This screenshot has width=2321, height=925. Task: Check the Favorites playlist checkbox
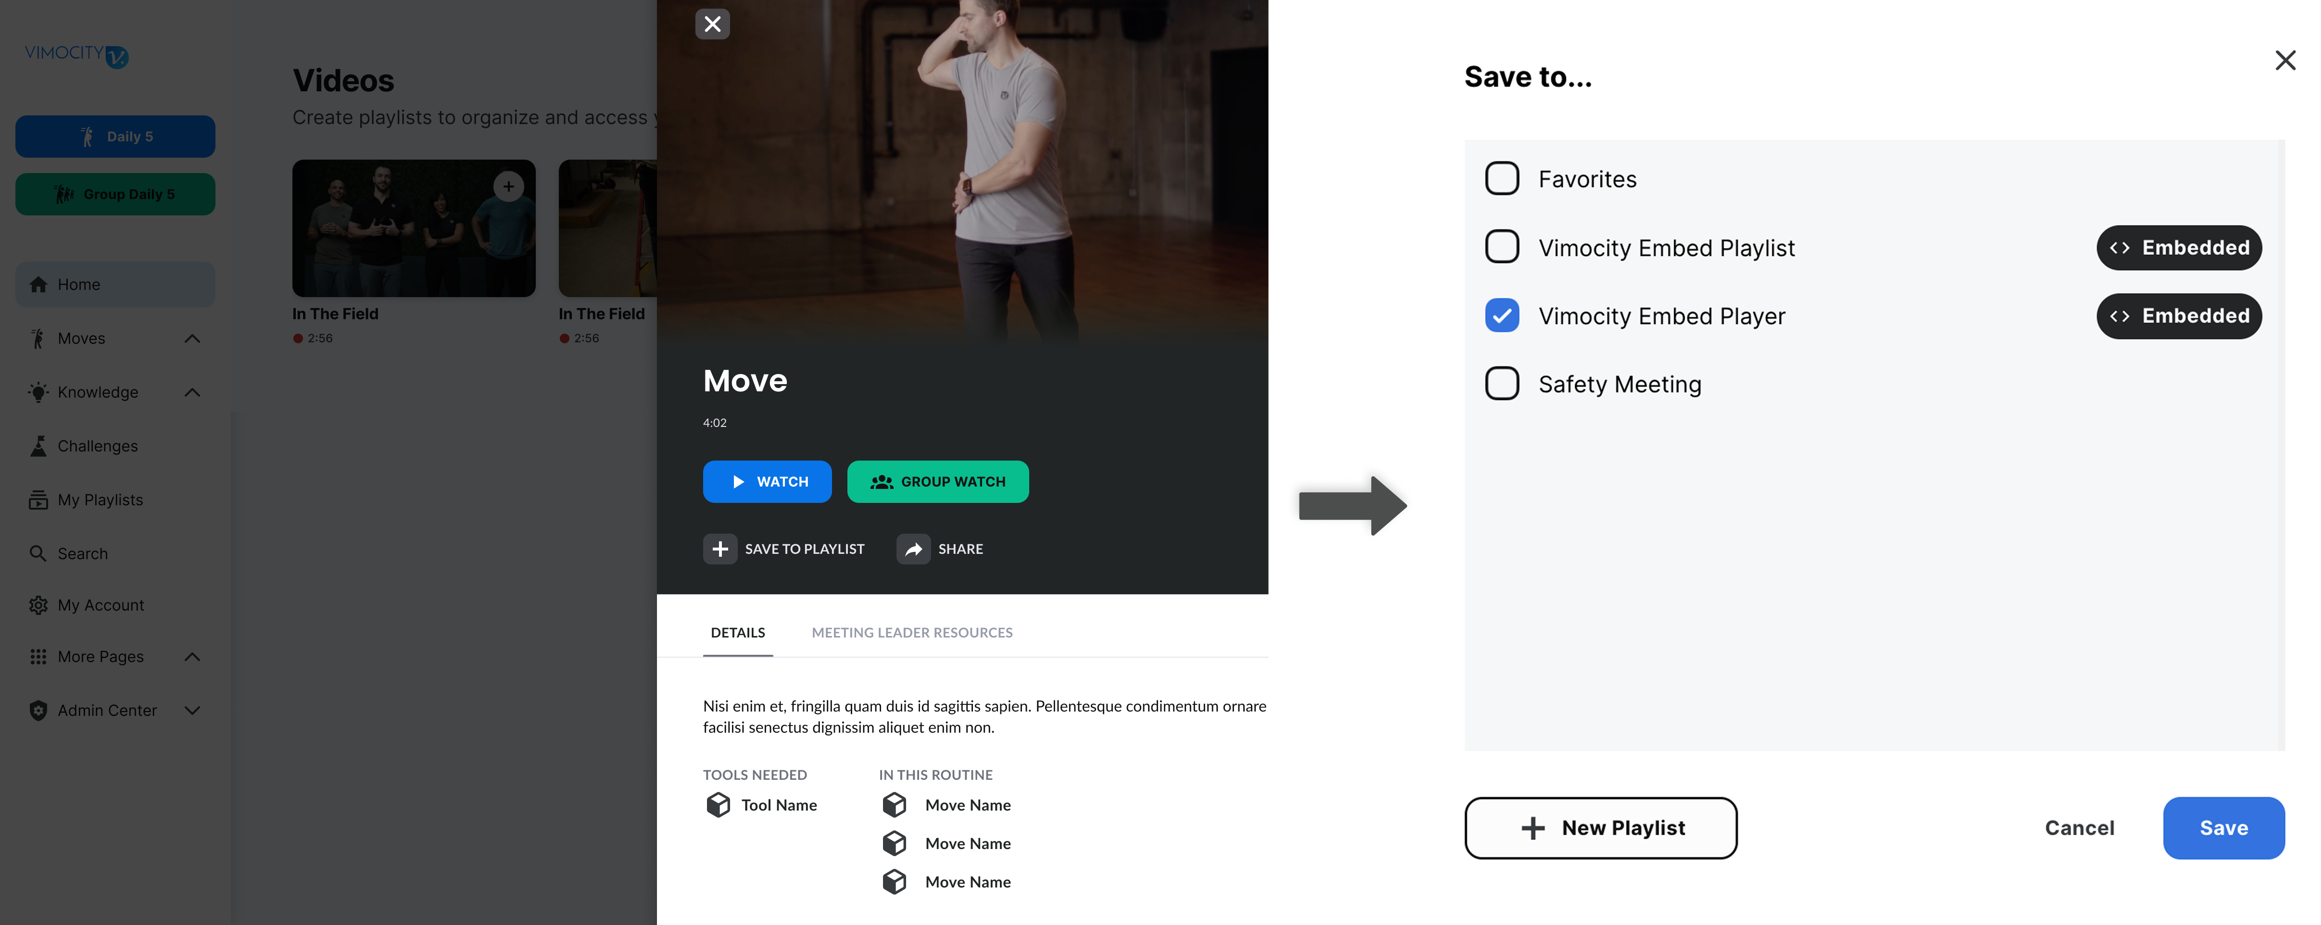pos(1501,178)
